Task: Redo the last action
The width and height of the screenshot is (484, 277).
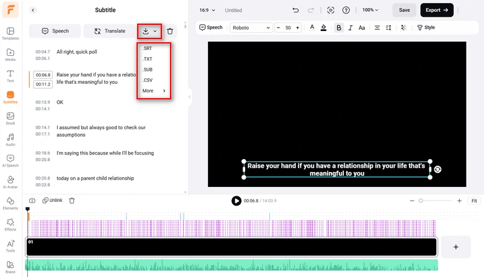Action: (310, 10)
